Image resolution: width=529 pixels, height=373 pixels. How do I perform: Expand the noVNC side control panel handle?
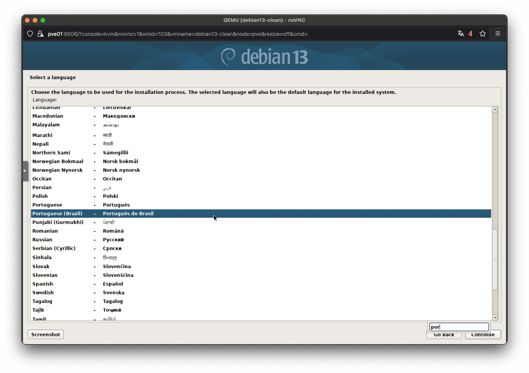tap(25, 171)
